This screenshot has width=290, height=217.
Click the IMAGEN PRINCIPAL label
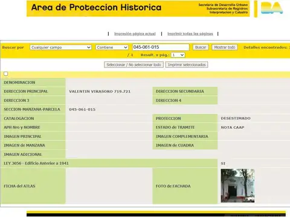coord(22,136)
